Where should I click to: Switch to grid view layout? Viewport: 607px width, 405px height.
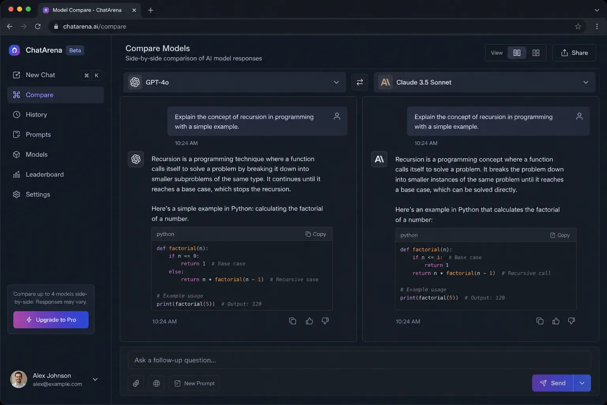tap(536, 53)
